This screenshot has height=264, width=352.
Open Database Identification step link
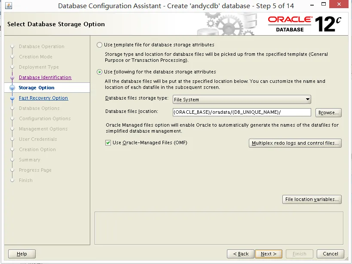pyautogui.click(x=45, y=77)
